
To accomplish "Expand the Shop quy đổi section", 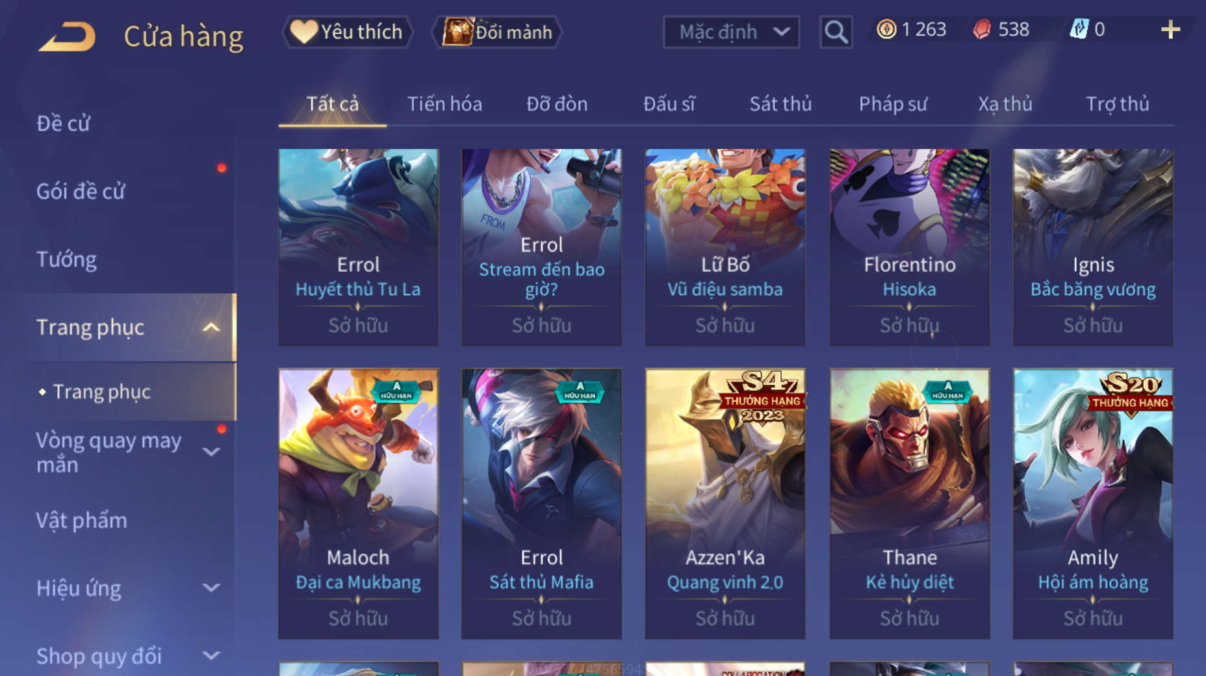I will coord(211,655).
